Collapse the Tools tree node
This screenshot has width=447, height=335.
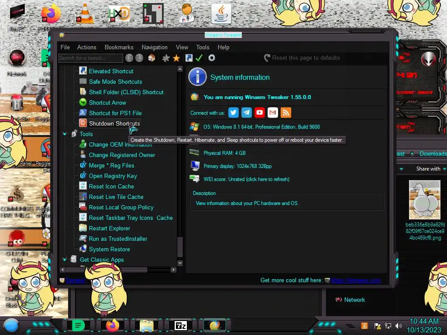pos(65,133)
